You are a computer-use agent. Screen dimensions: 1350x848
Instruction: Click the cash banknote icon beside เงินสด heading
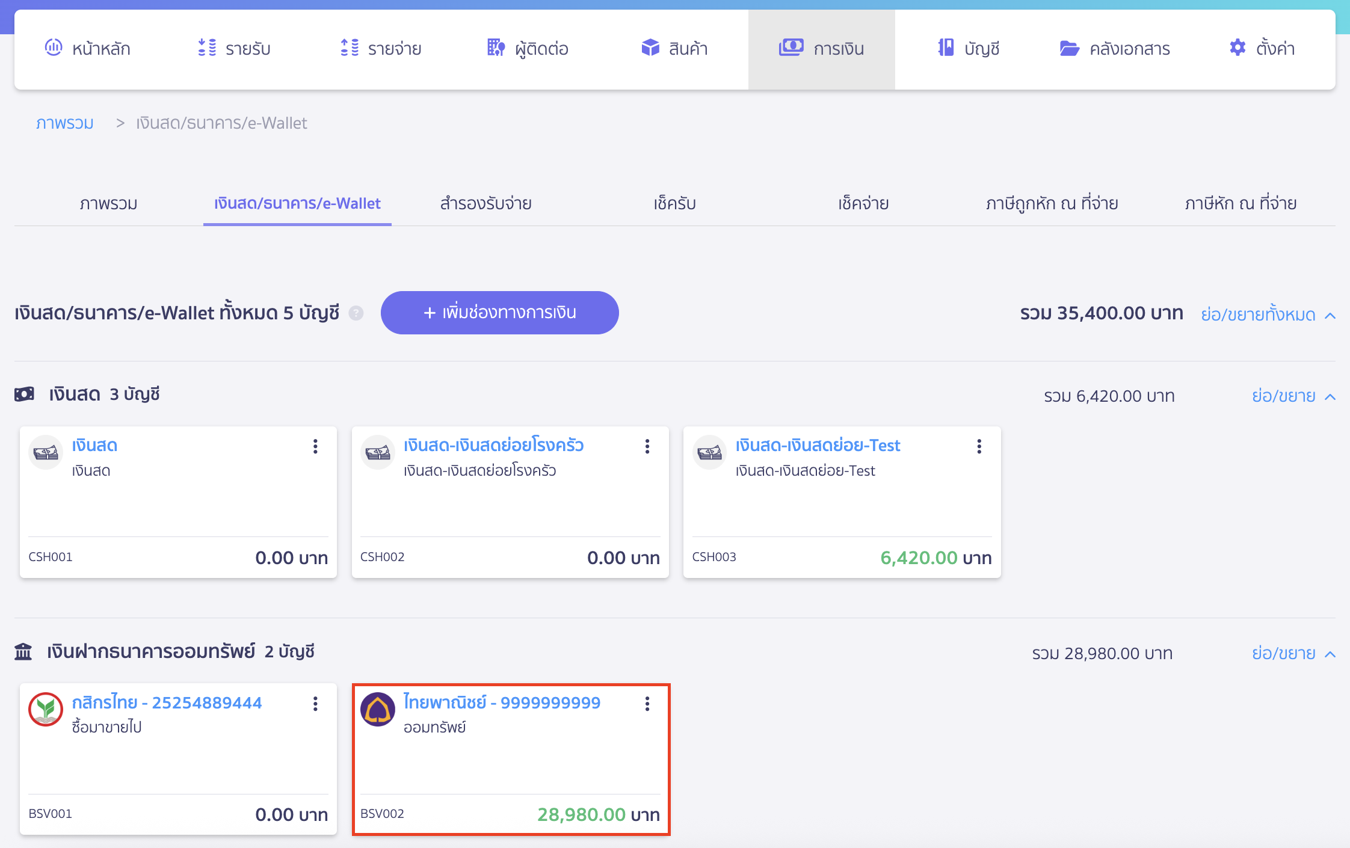point(24,394)
